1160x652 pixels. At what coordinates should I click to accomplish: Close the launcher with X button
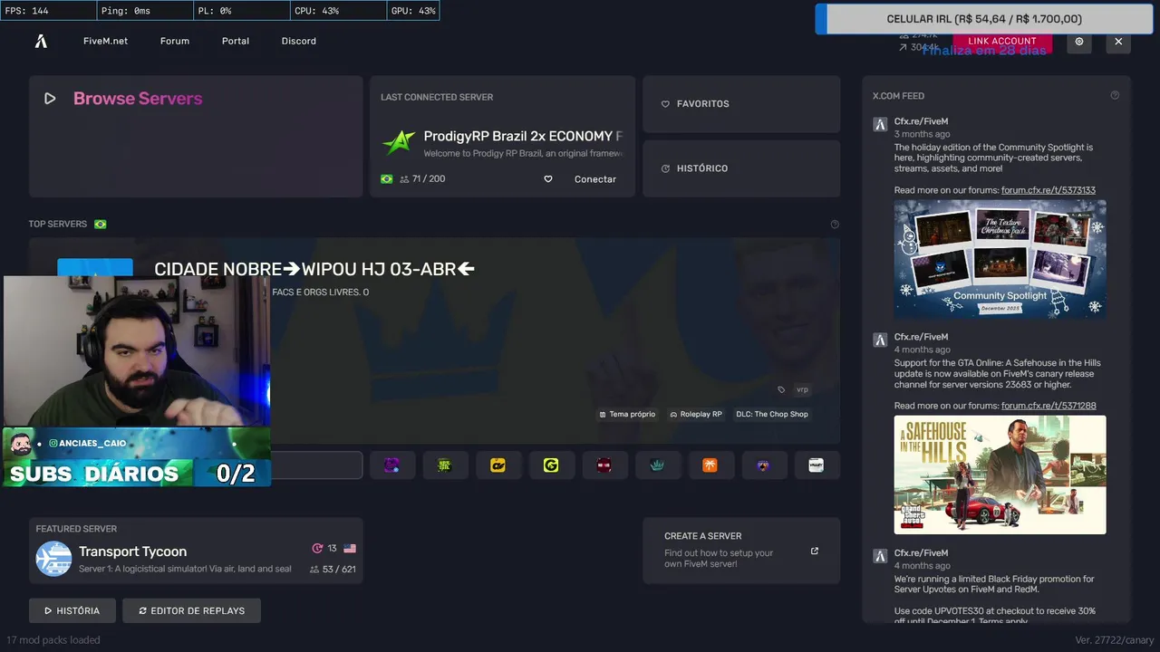pyautogui.click(x=1118, y=42)
